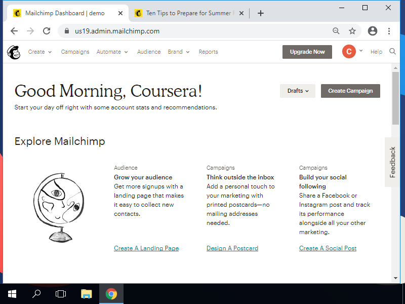Switch to the Ten Tips to Prepare tab
The width and height of the screenshot is (405, 304).
(188, 13)
